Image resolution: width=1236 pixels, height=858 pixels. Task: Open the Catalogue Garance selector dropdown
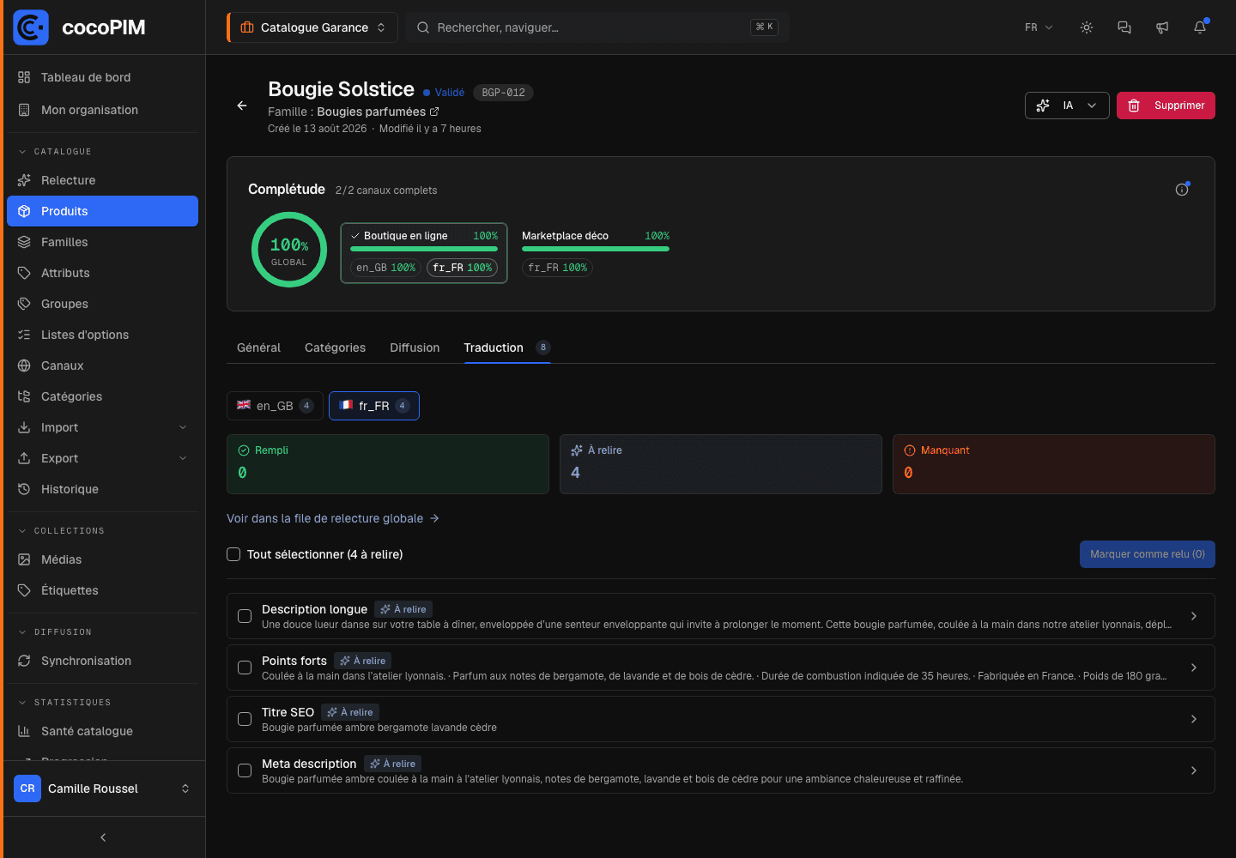pyautogui.click(x=313, y=27)
